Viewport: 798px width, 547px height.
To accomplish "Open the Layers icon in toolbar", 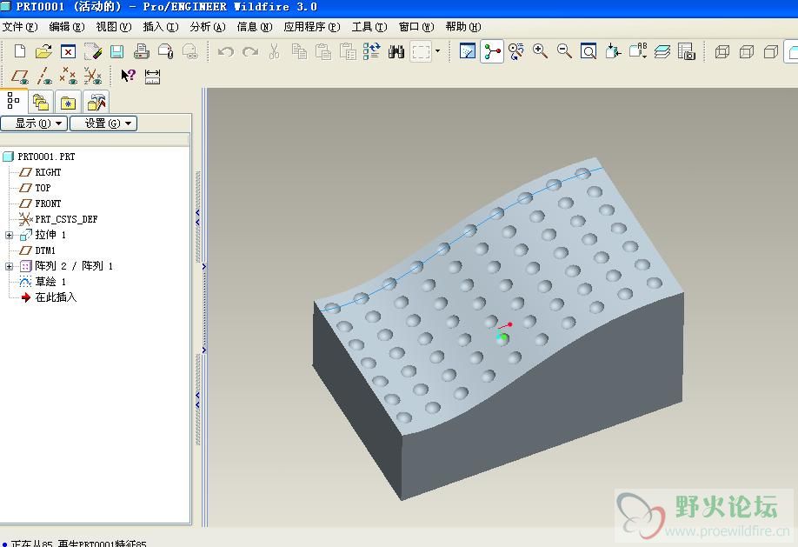I will pos(662,51).
